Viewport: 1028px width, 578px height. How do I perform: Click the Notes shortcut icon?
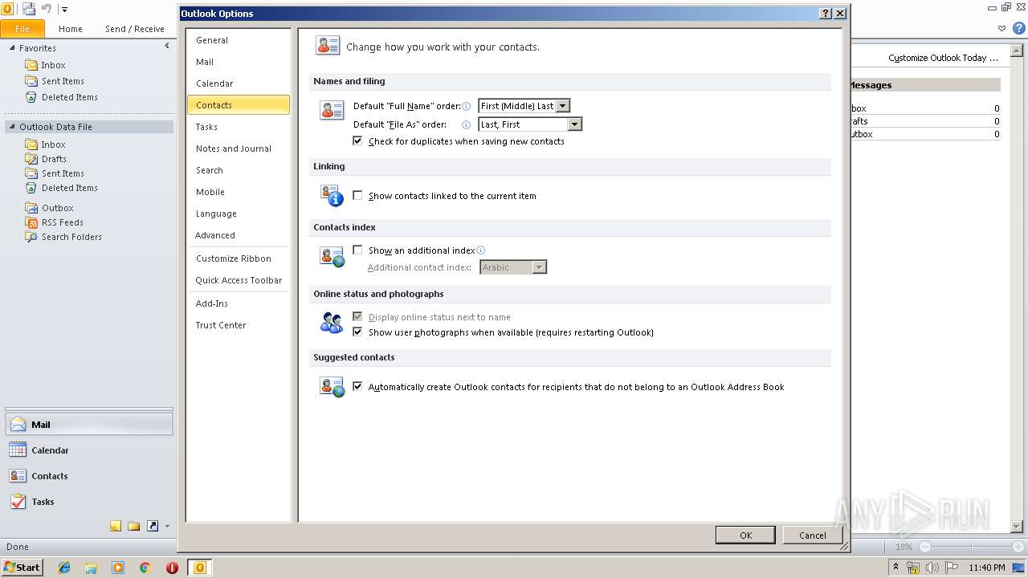(x=116, y=527)
